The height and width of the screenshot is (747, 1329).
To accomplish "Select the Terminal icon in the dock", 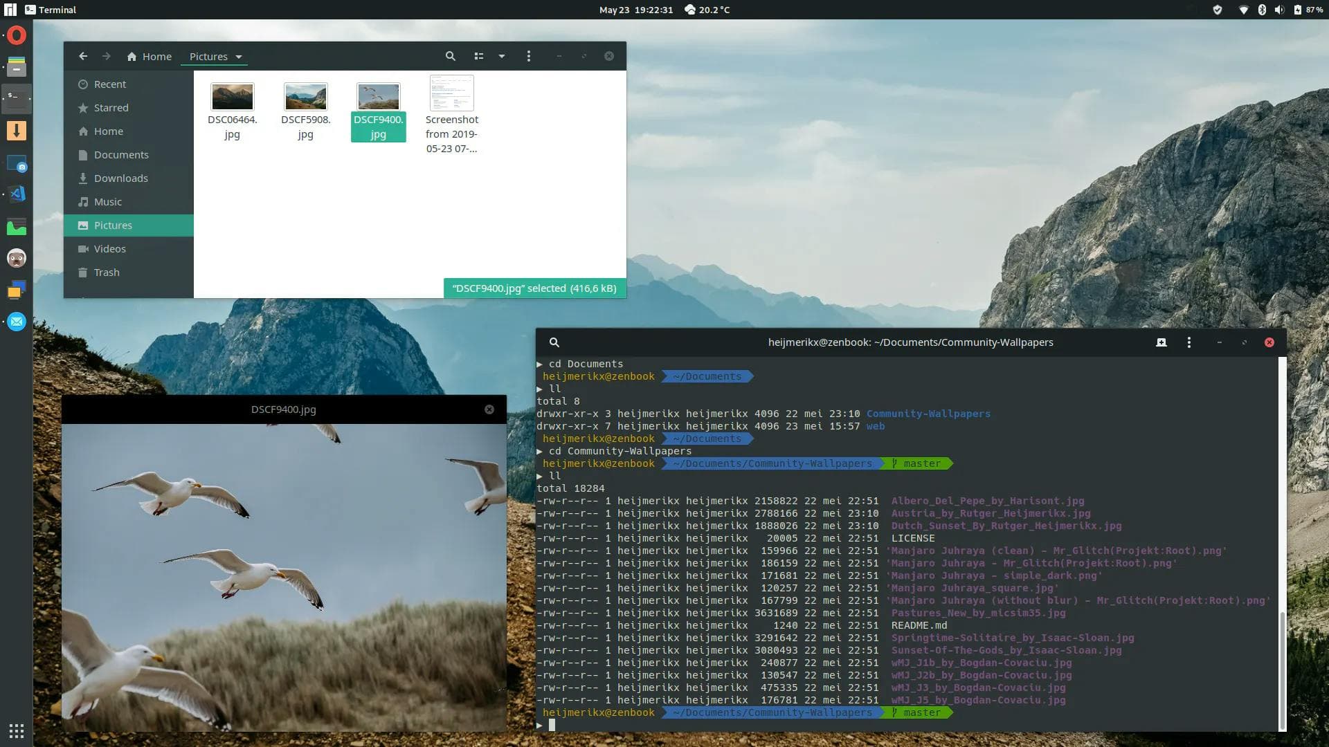I will [17, 98].
